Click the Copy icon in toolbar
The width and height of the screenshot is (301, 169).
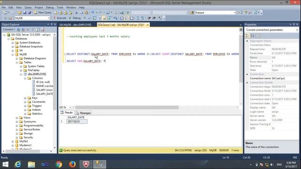81,13
